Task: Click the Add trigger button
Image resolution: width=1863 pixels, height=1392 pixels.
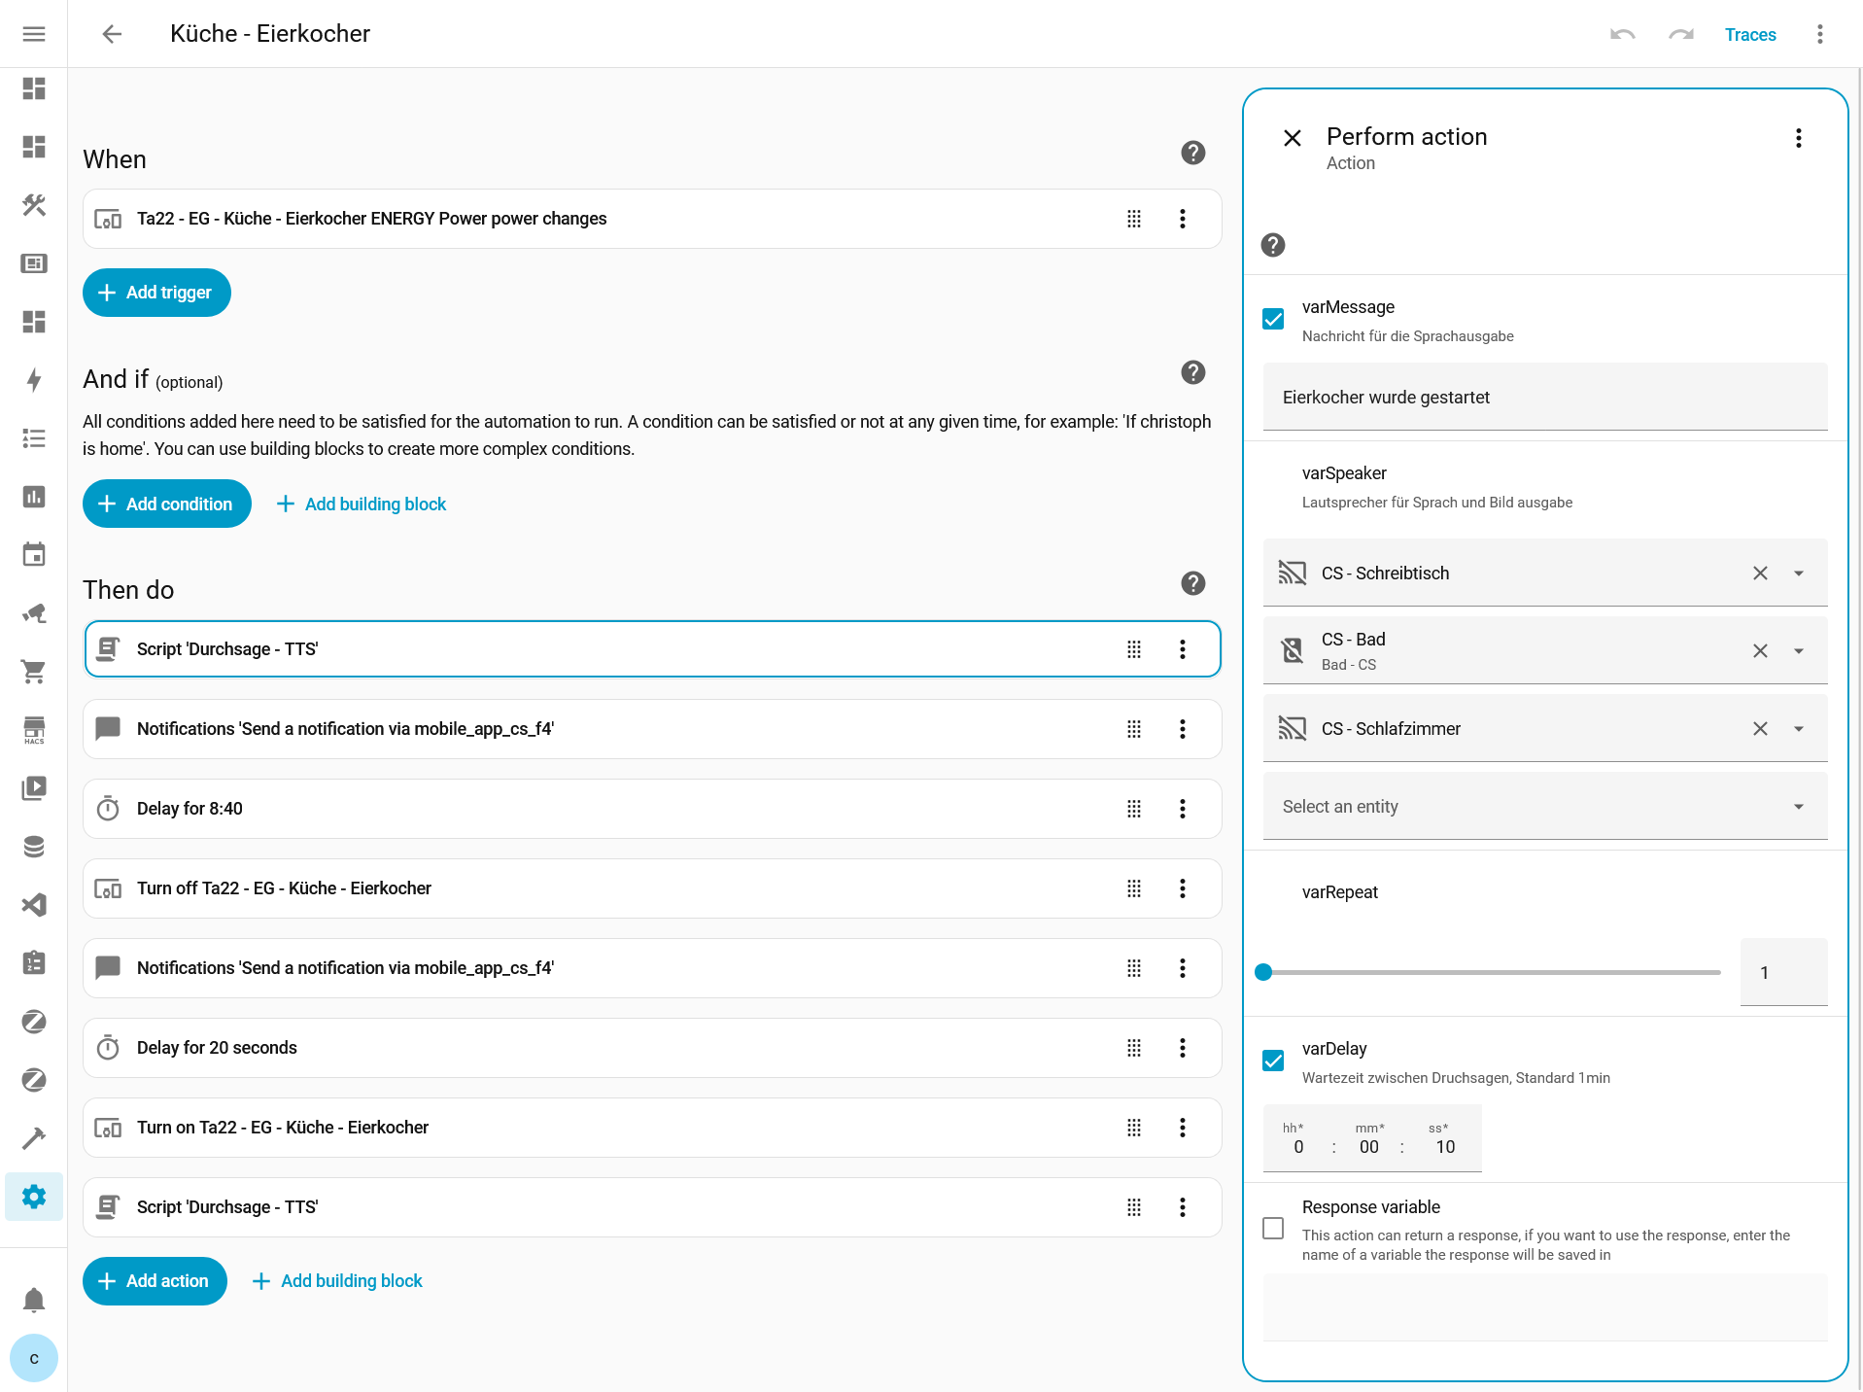Action: (x=156, y=293)
